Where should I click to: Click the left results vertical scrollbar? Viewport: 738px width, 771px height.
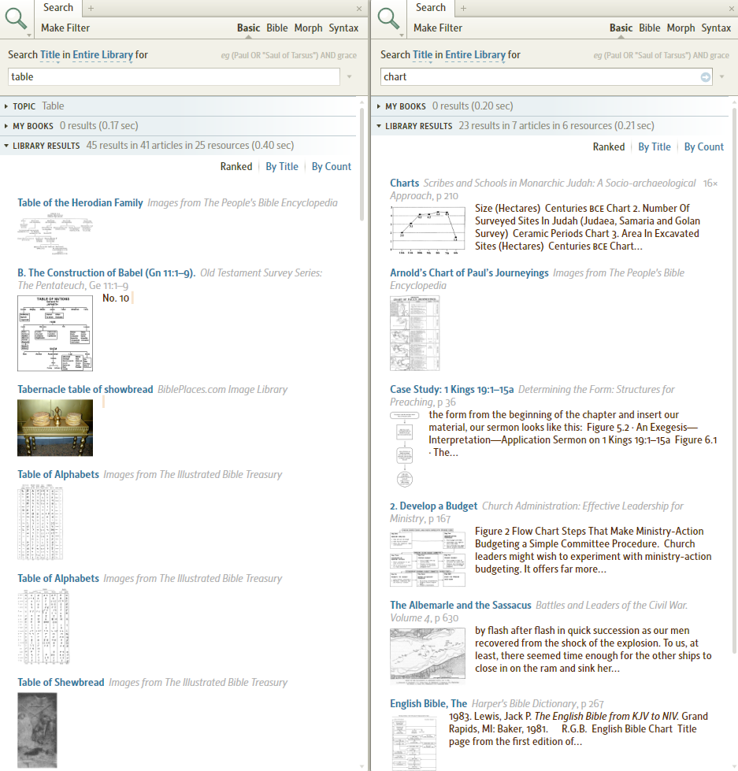click(362, 165)
